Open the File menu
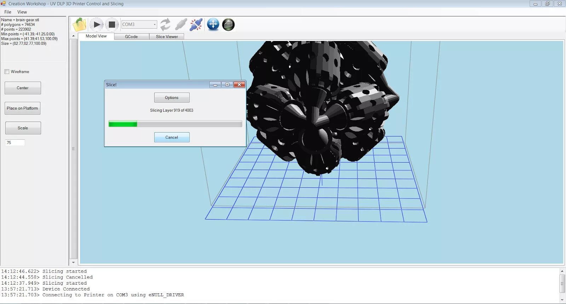Image resolution: width=566 pixels, height=304 pixels. point(8,12)
